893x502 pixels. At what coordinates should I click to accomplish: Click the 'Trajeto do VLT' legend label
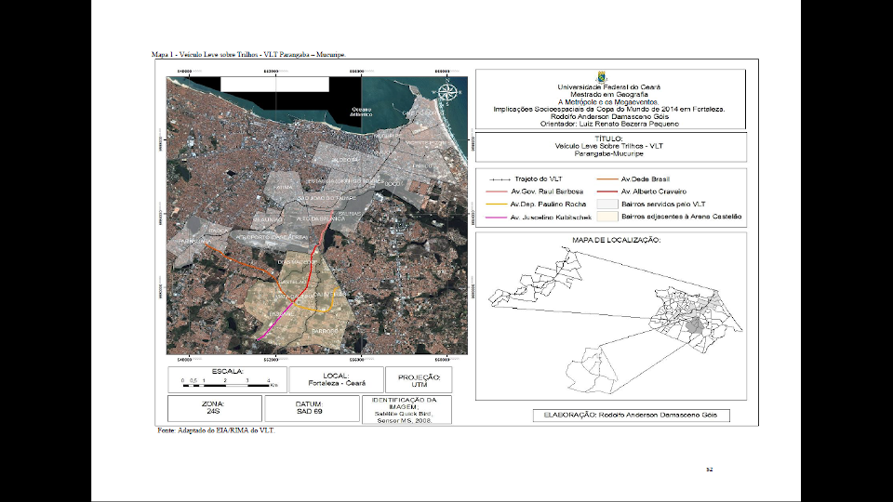click(539, 179)
